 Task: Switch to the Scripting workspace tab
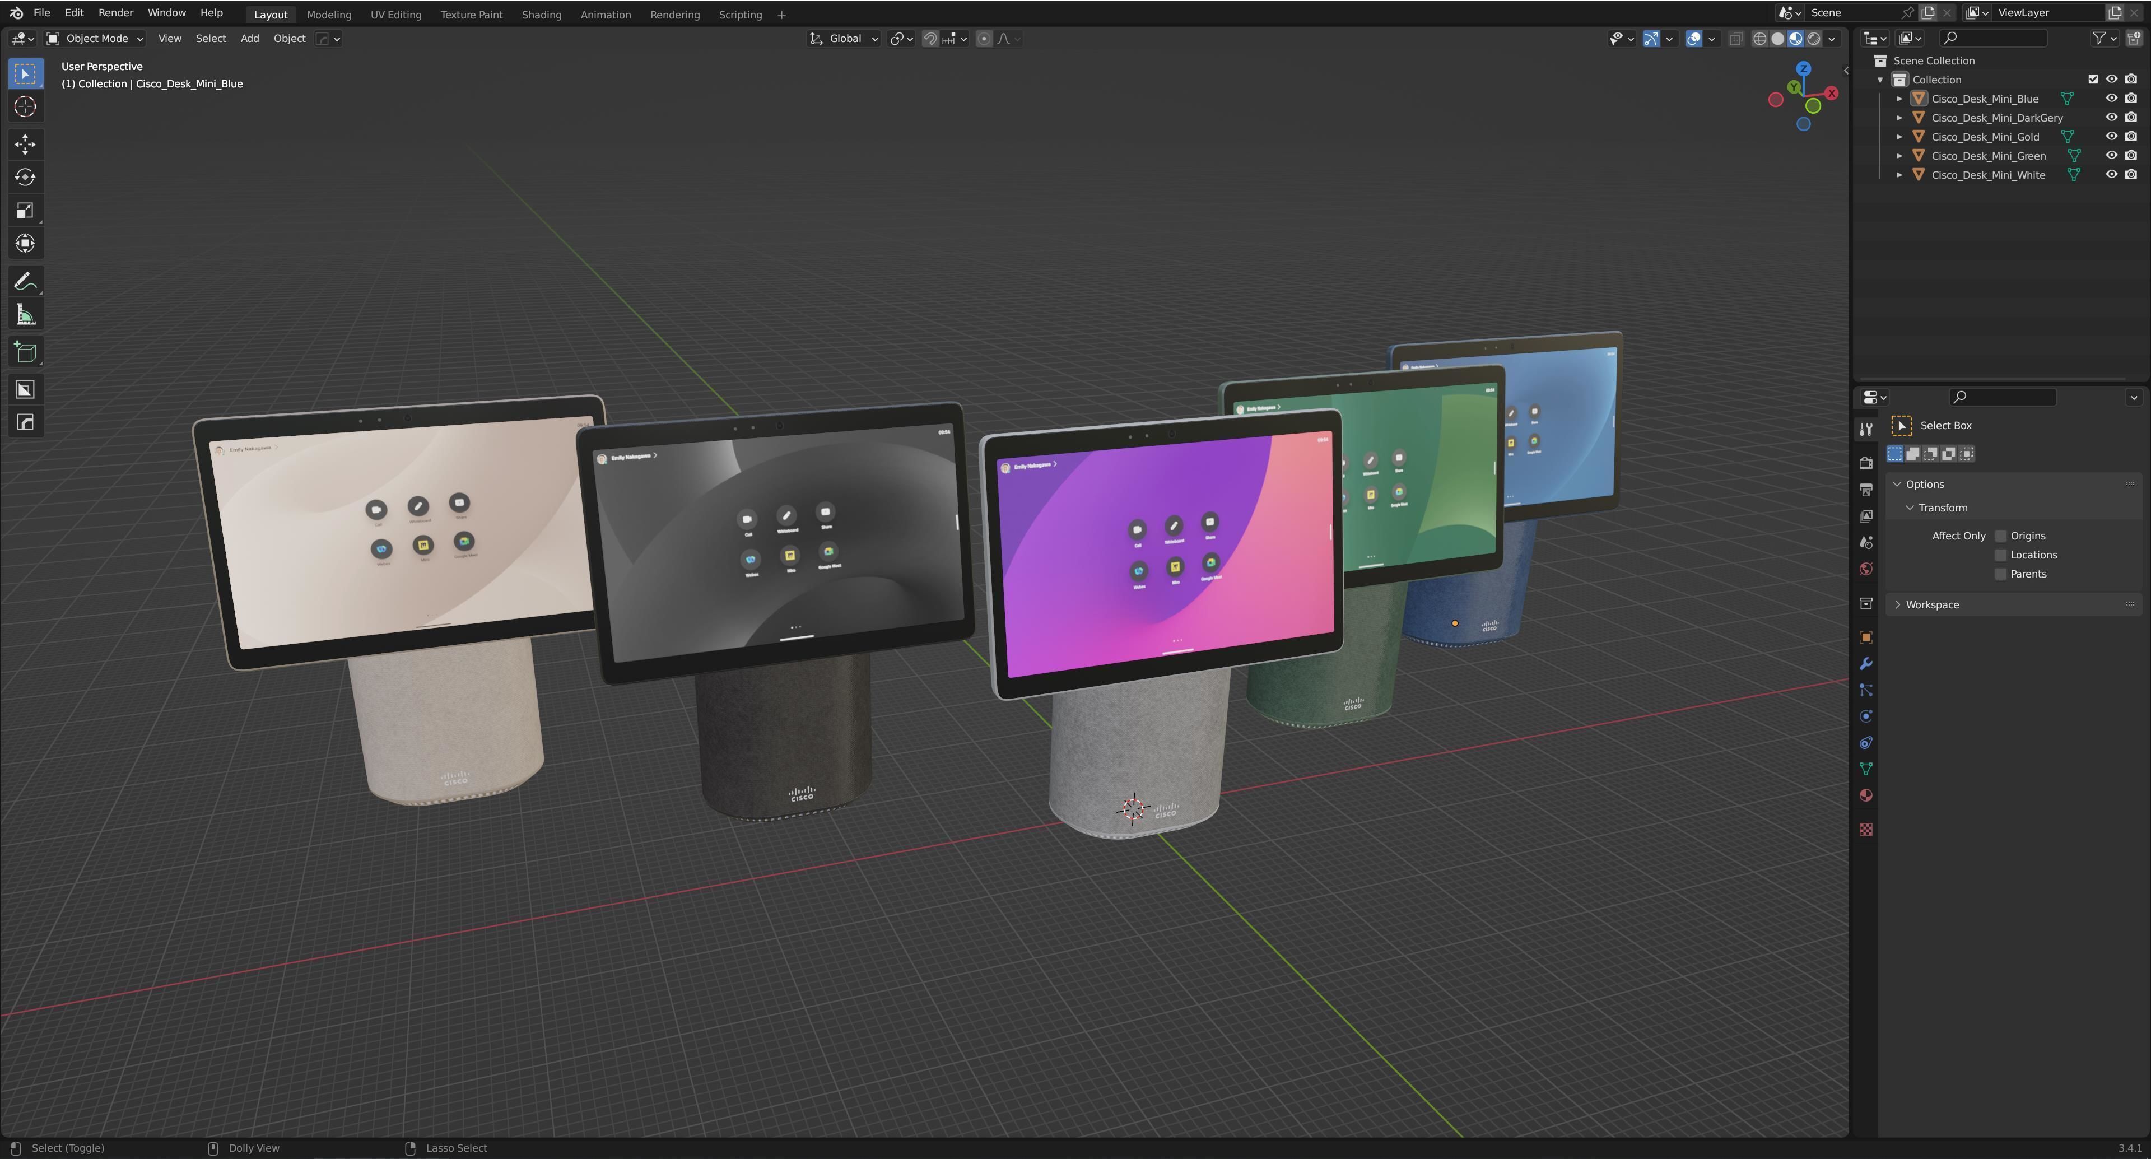point(740,14)
